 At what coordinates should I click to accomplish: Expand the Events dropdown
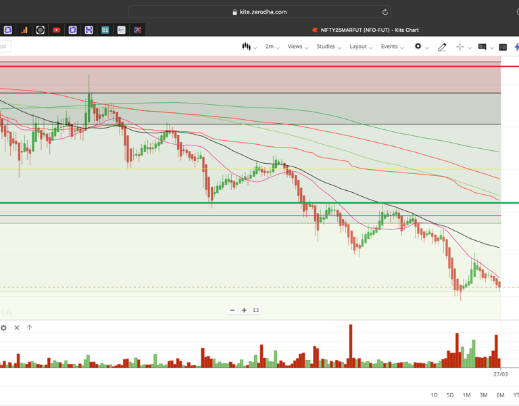[x=392, y=47]
